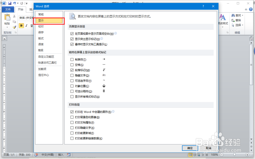255x159 pixels.
Task: Select 常规 in Word Options sidebar
Action: coord(49,15)
